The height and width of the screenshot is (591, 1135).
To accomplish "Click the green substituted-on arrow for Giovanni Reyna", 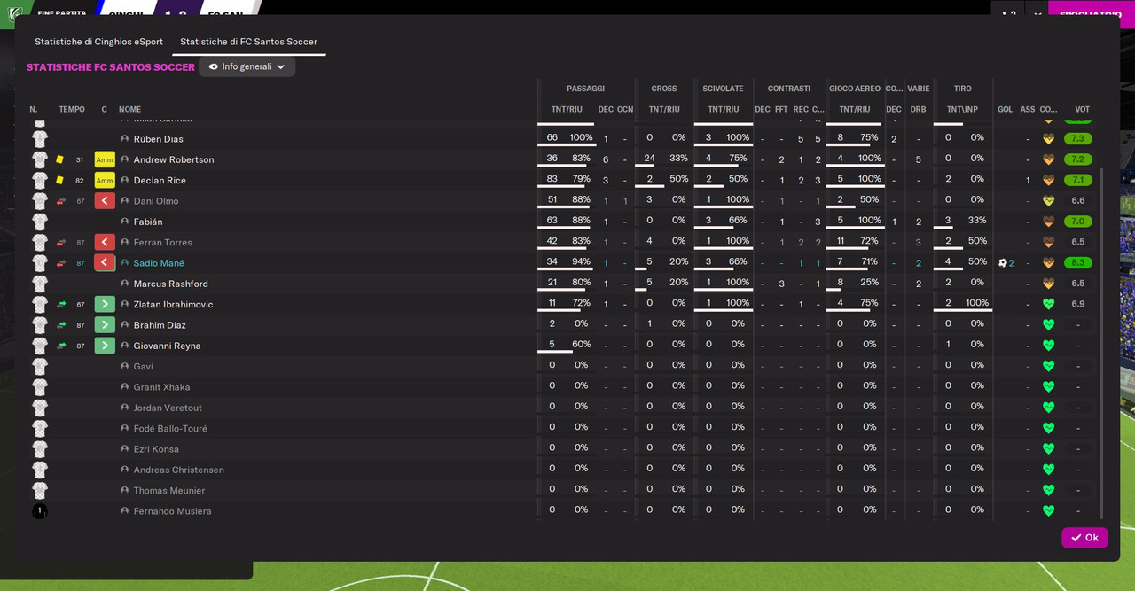I will (x=105, y=346).
